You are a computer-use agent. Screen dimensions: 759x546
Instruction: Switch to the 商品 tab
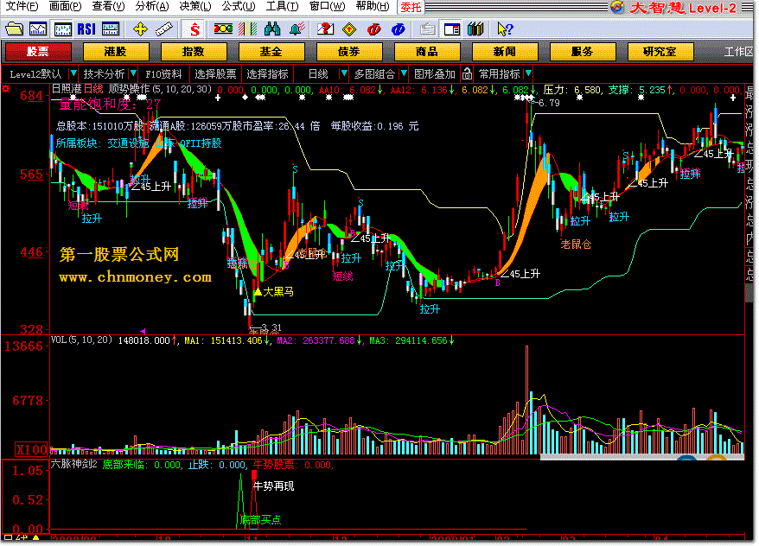point(427,52)
